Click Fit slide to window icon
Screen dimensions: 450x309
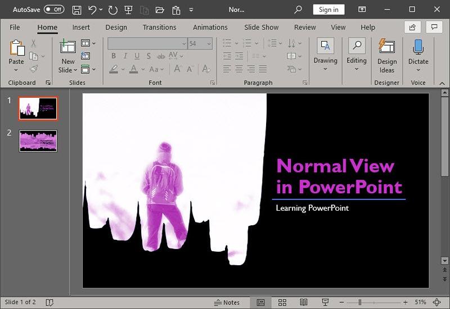tap(437, 302)
